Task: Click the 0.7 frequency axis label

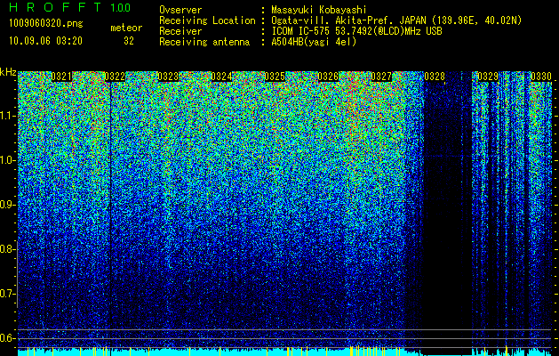Action: (x=7, y=294)
